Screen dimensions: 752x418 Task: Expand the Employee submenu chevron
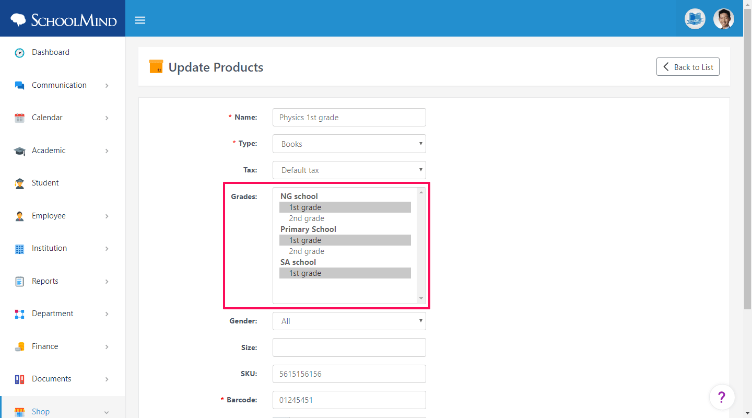point(107,216)
